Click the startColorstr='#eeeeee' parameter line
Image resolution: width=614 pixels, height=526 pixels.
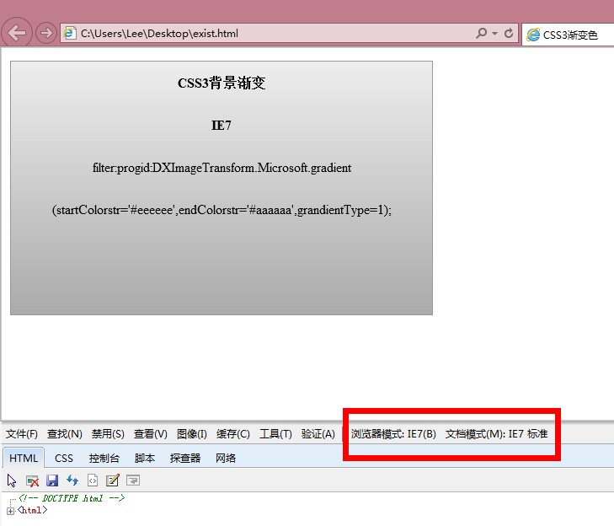[222, 210]
